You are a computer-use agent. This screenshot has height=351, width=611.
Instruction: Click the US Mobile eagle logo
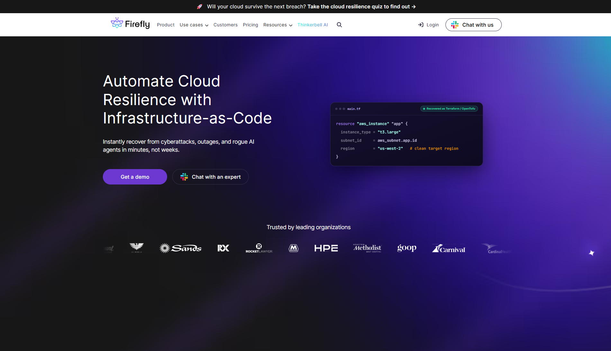coord(137,248)
